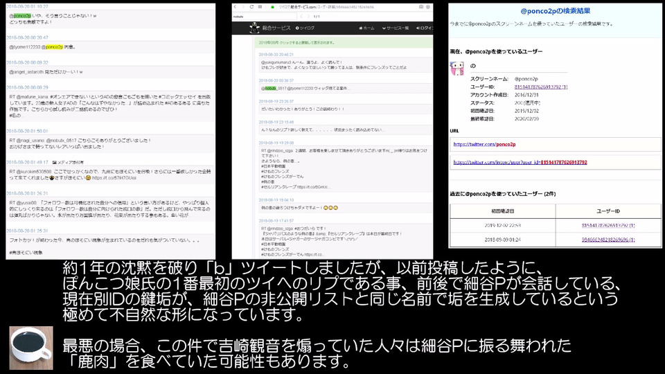The image size is (665, 374).
Task: Click the green padlock security icon
Action: point(273,7)
